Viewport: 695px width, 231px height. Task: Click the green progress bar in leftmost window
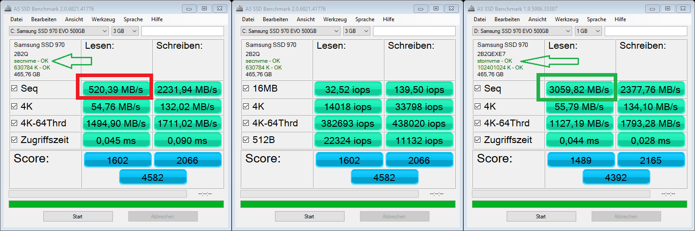coord(116,204)
